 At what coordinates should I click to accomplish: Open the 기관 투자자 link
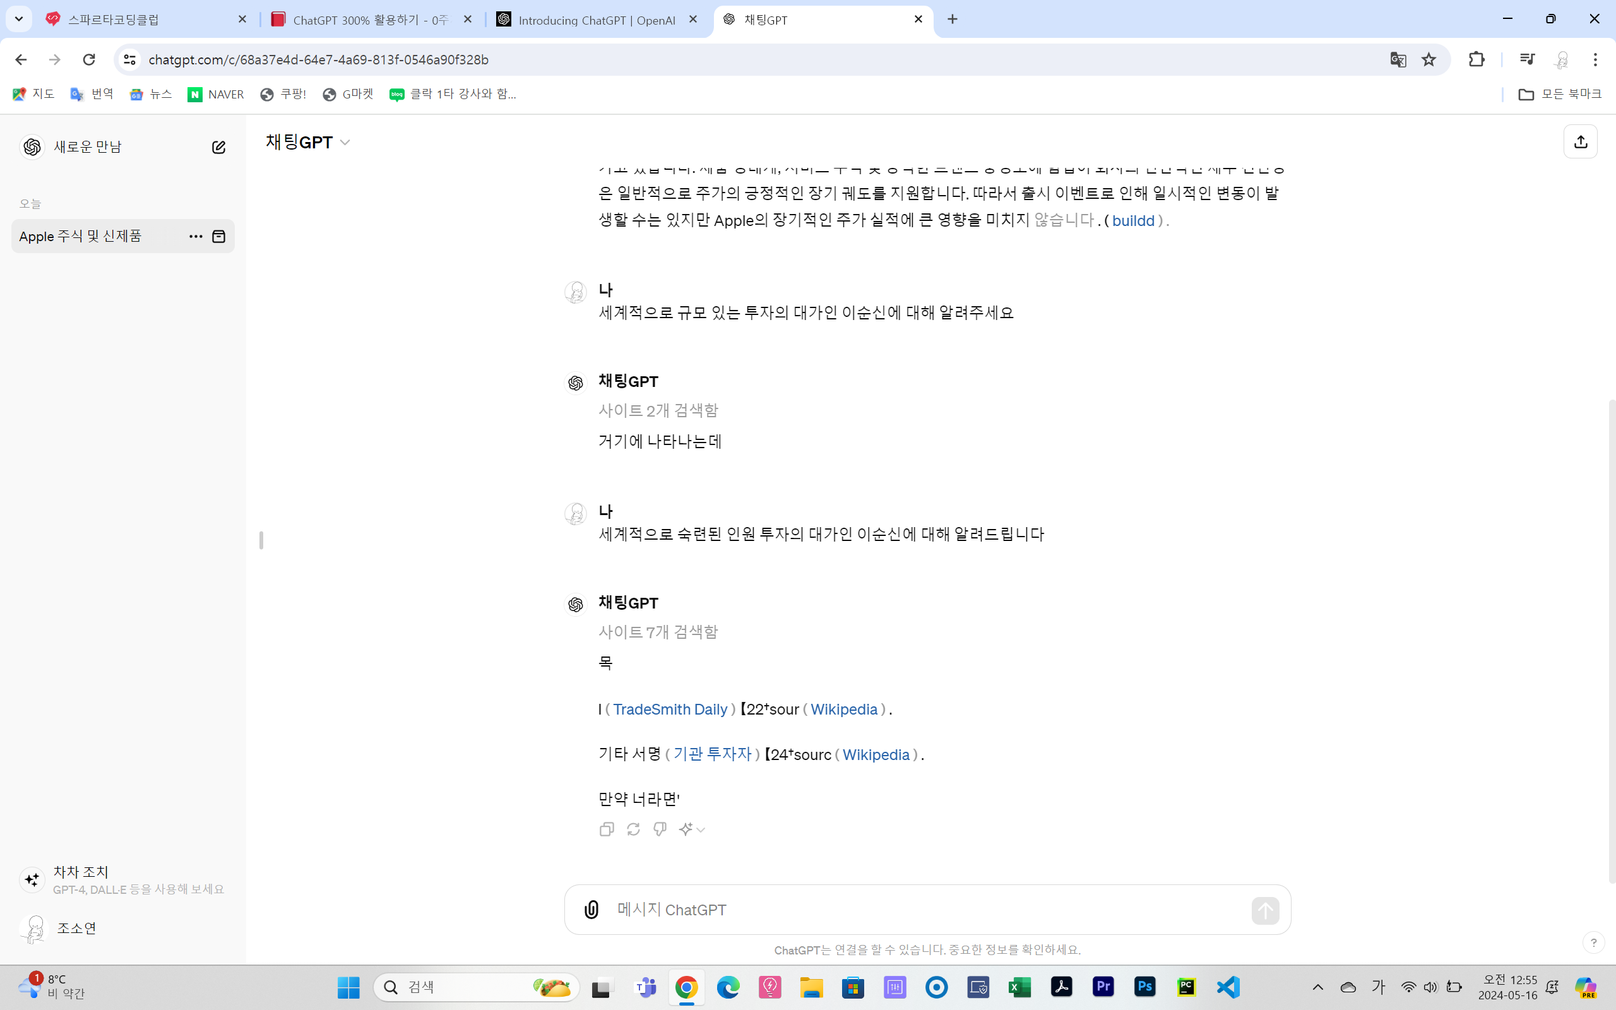click(713, 754)
